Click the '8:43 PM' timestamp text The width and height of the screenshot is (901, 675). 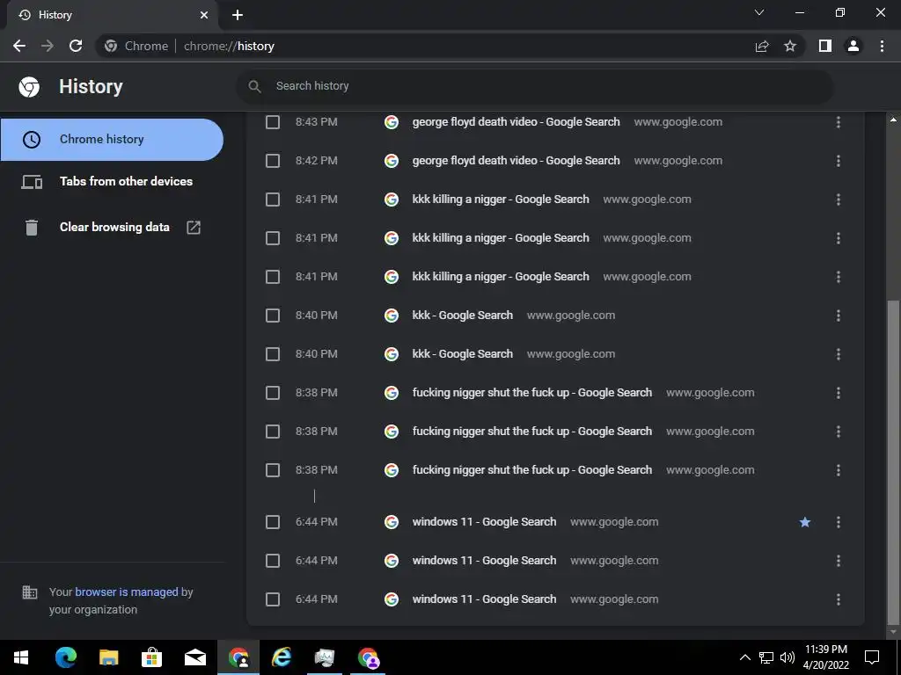pyautogui.click(x=317, y=122)
